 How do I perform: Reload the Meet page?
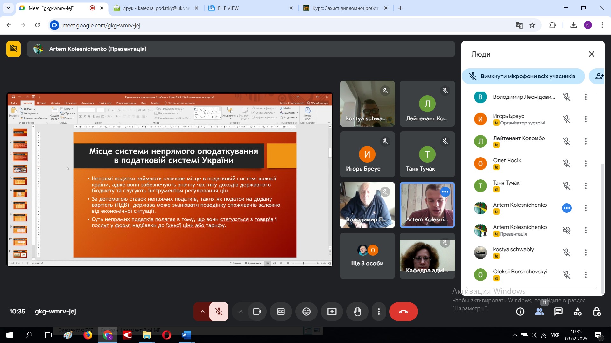(37, 25)
